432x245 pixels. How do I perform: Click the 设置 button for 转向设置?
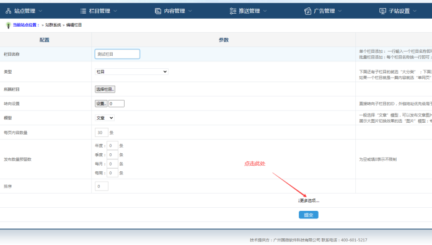101,104
